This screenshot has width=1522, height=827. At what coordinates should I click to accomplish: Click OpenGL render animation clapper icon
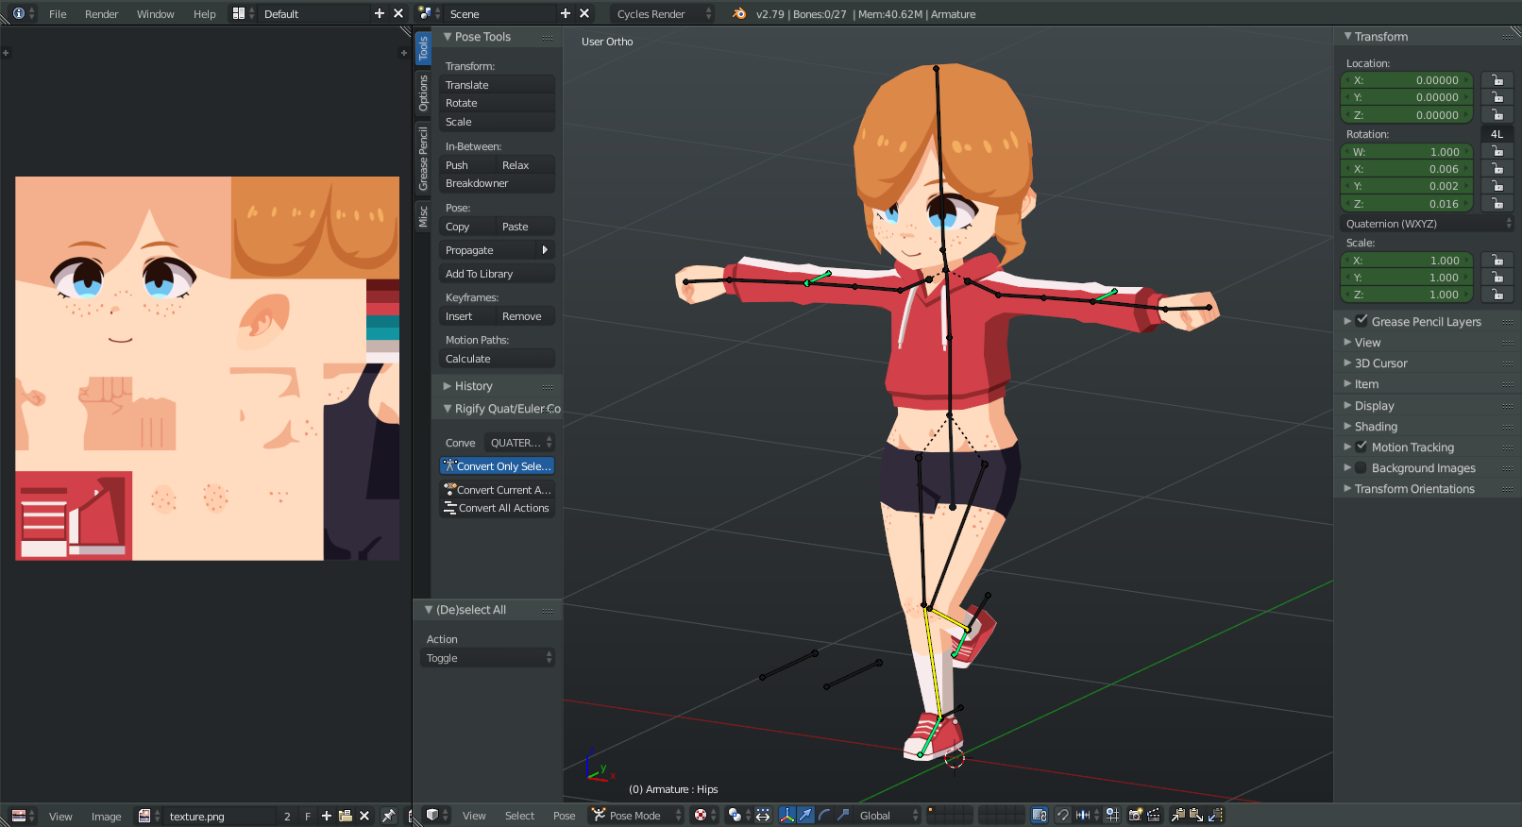1153,815
